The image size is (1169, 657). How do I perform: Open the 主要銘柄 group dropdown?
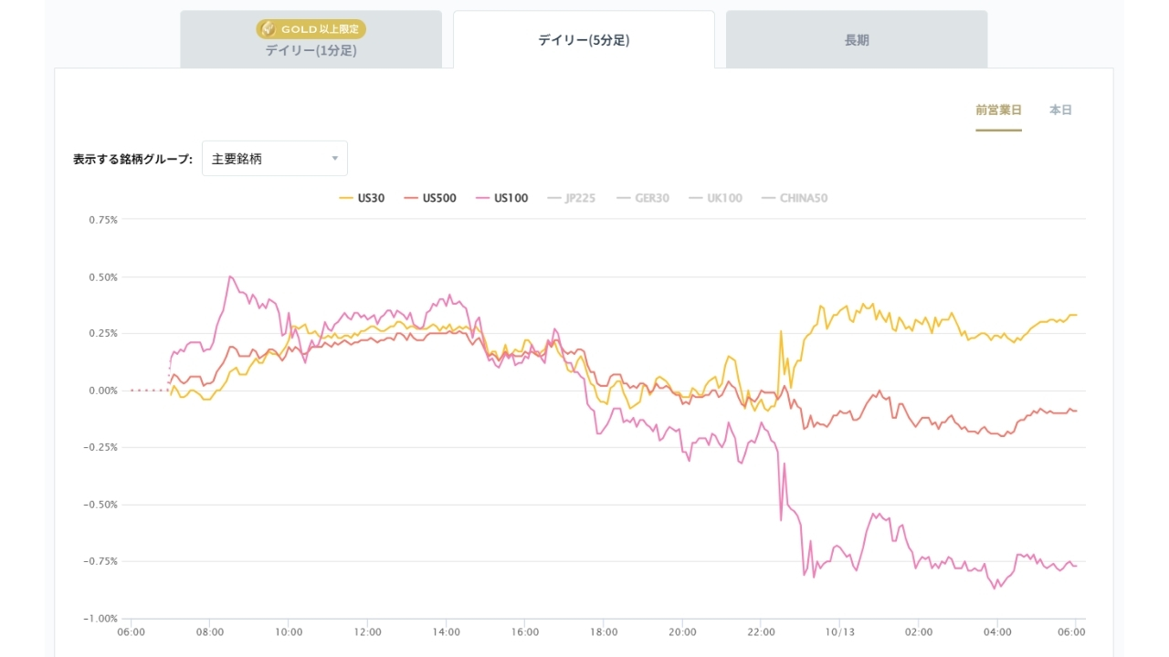(275, 159)
